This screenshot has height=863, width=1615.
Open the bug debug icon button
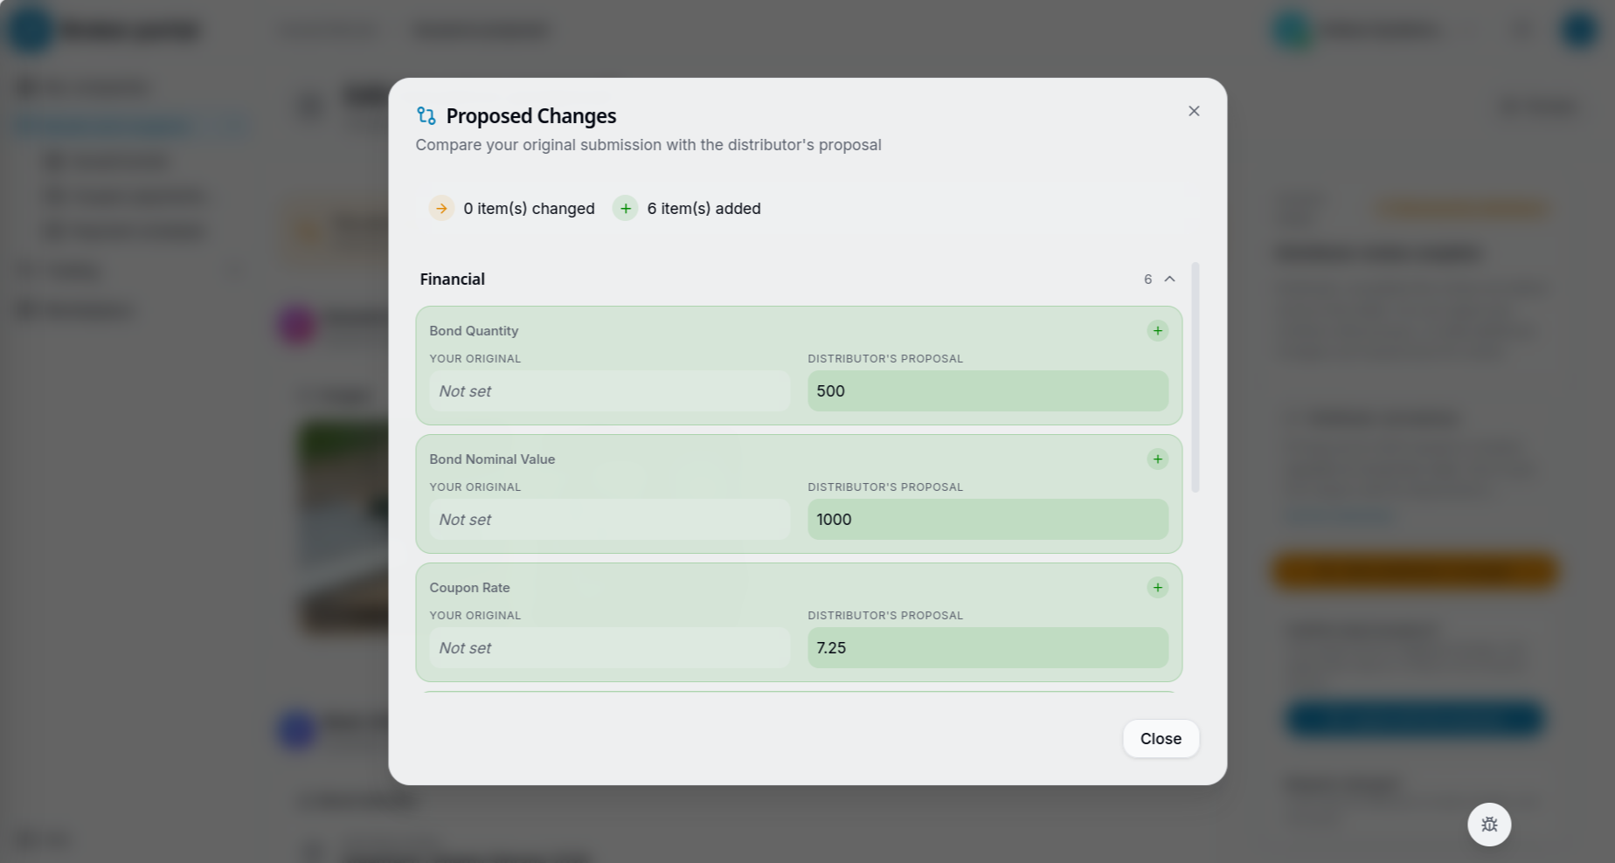pyautogui.click(x=1489, y=825)
